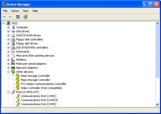Collapse the Ports (COM & LPT) node
This screenshot has width=161, height=114.
click(8, 92)
